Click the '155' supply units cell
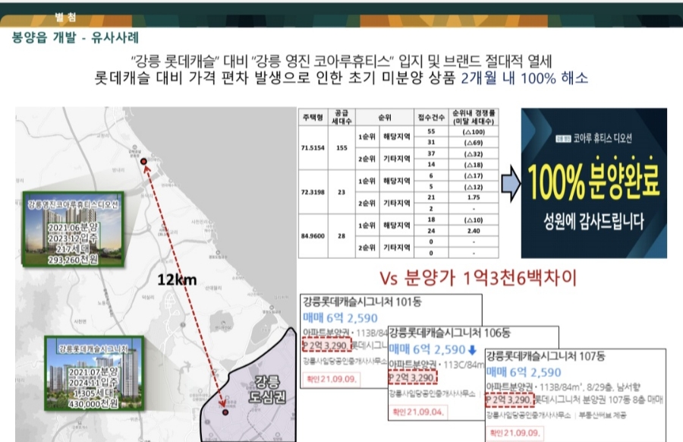This screenshot has width=683, height=442. (x=341, y=148)
